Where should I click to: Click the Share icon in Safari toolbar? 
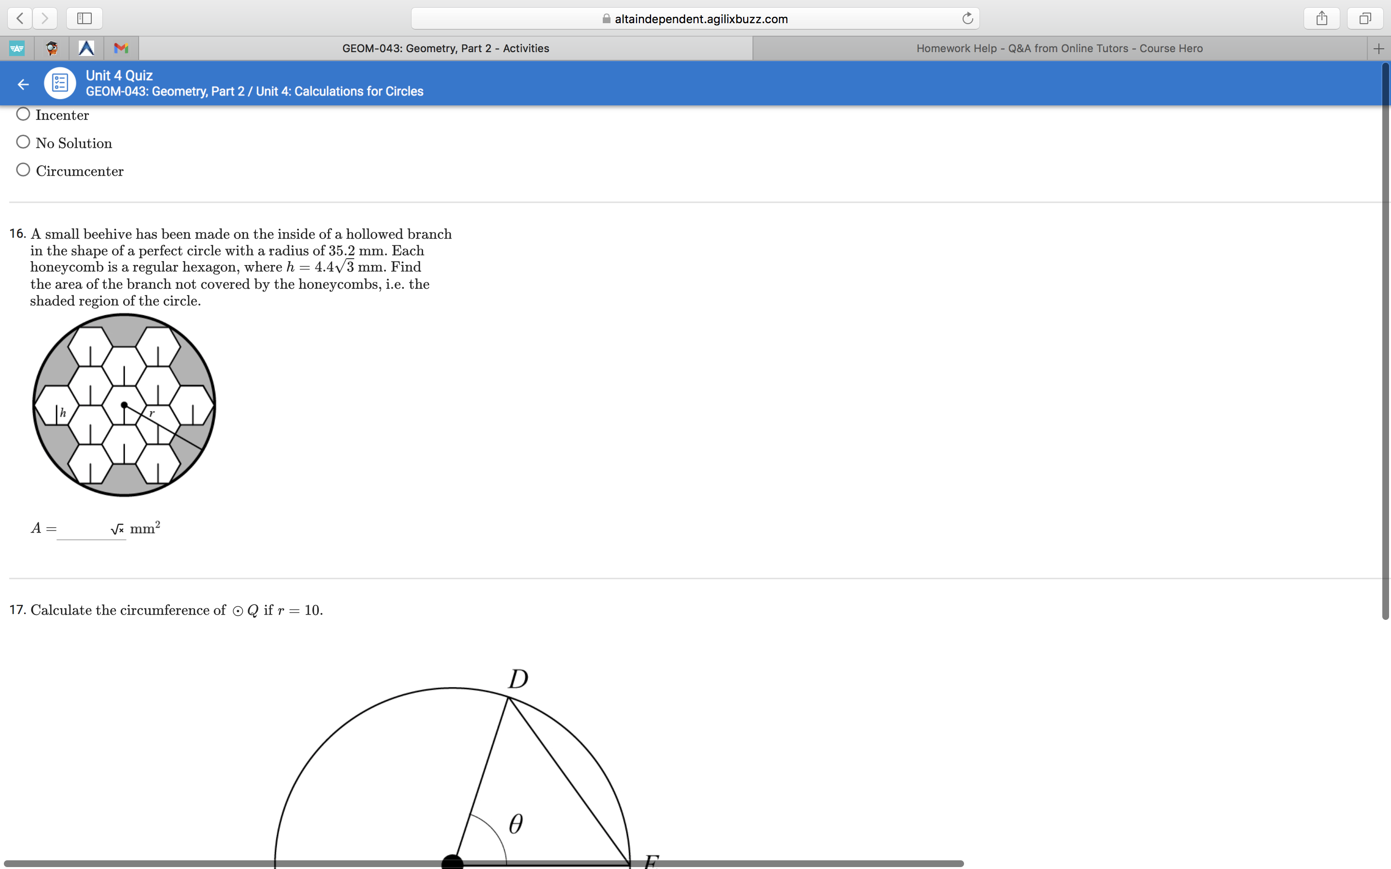(1321, 18)
